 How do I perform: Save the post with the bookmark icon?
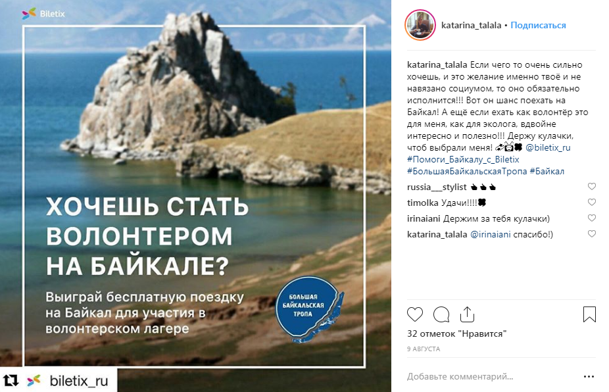589,314
